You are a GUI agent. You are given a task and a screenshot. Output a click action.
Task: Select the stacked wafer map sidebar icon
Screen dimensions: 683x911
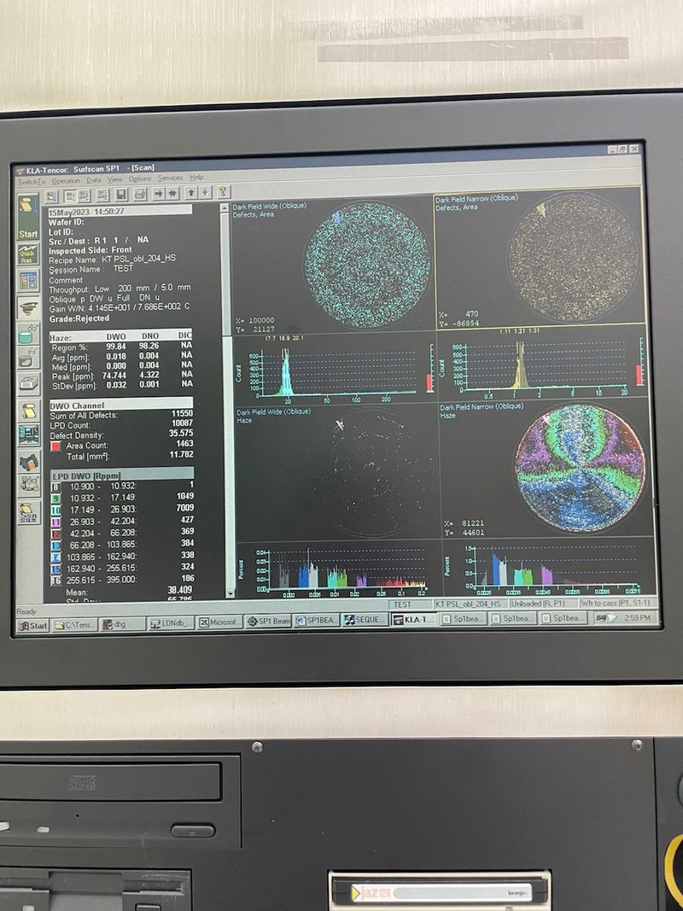[x=28, y=308]
